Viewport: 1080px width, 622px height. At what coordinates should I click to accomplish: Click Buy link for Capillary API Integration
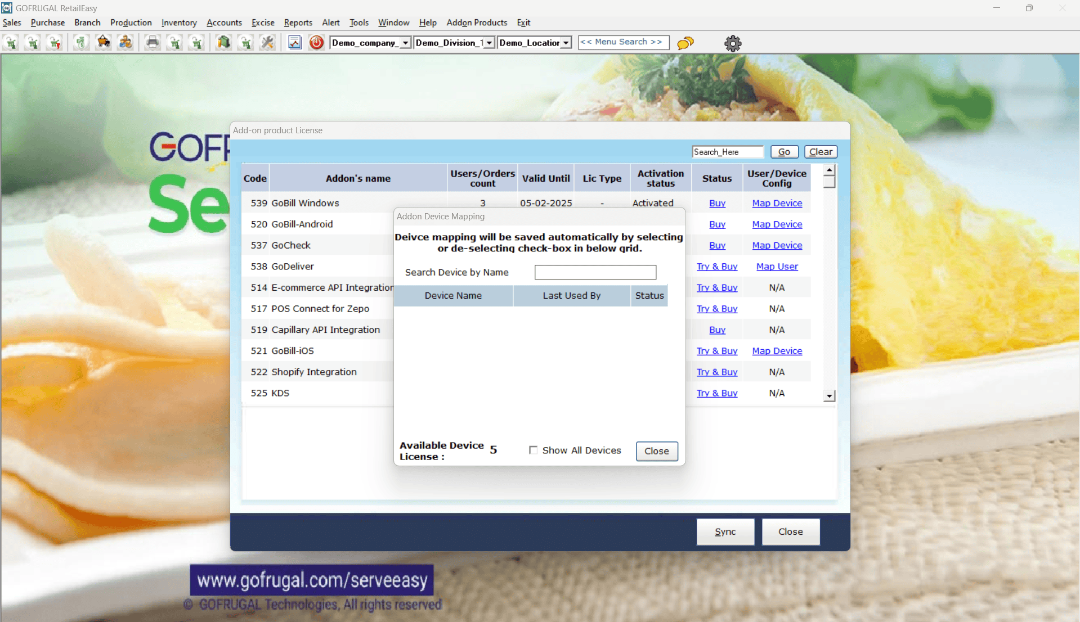717,330
